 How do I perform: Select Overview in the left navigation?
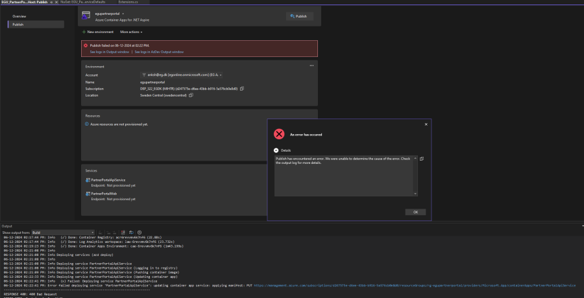pyautogui.click(x=19, y=16)
